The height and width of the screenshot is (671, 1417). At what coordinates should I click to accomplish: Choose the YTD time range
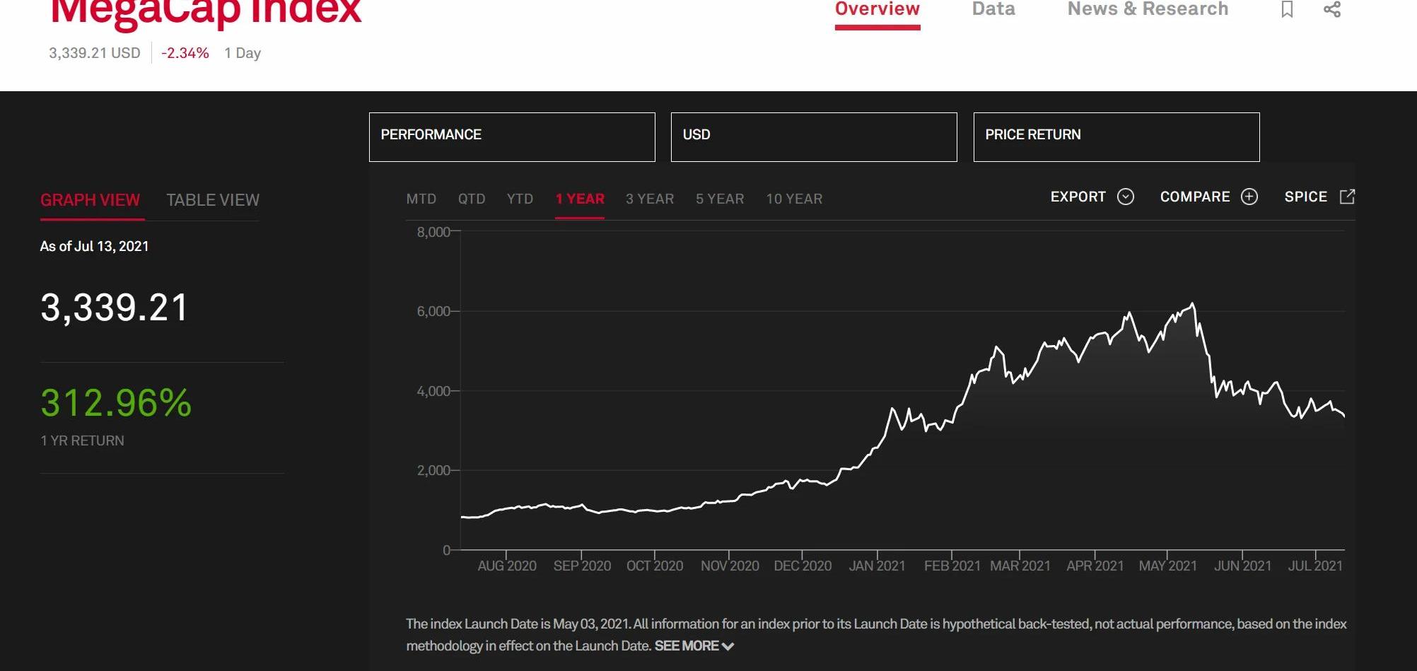click(x=520, y=199)
